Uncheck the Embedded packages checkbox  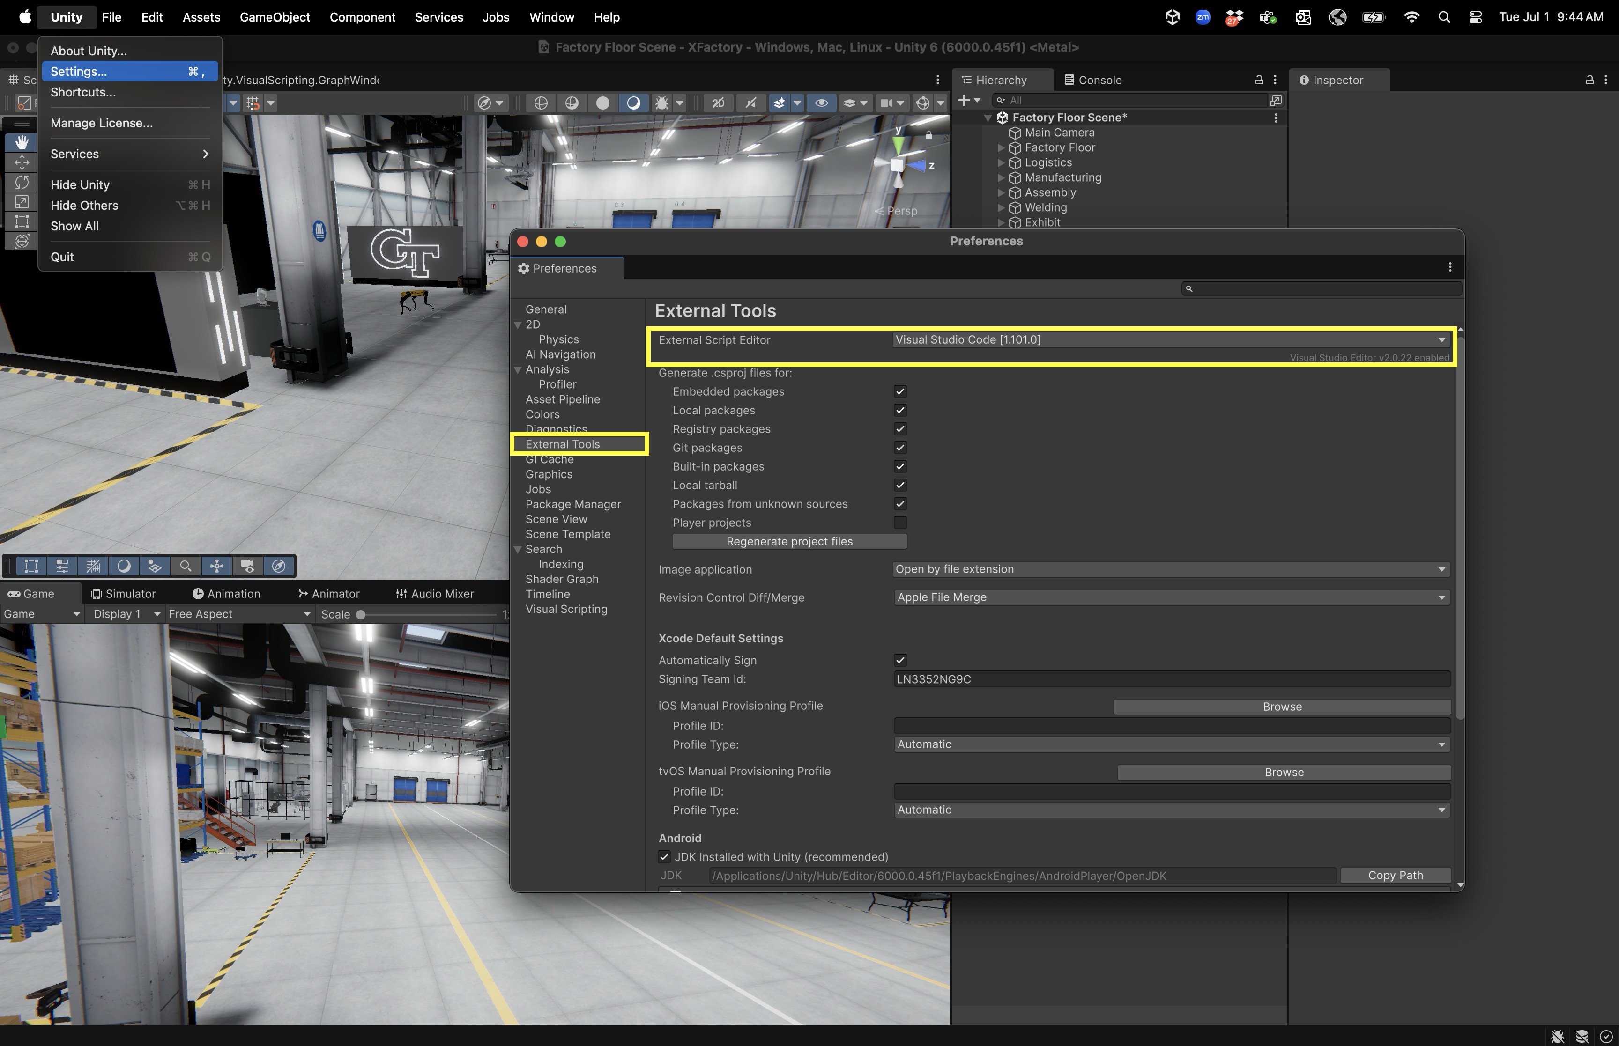[x=899, y=392]
